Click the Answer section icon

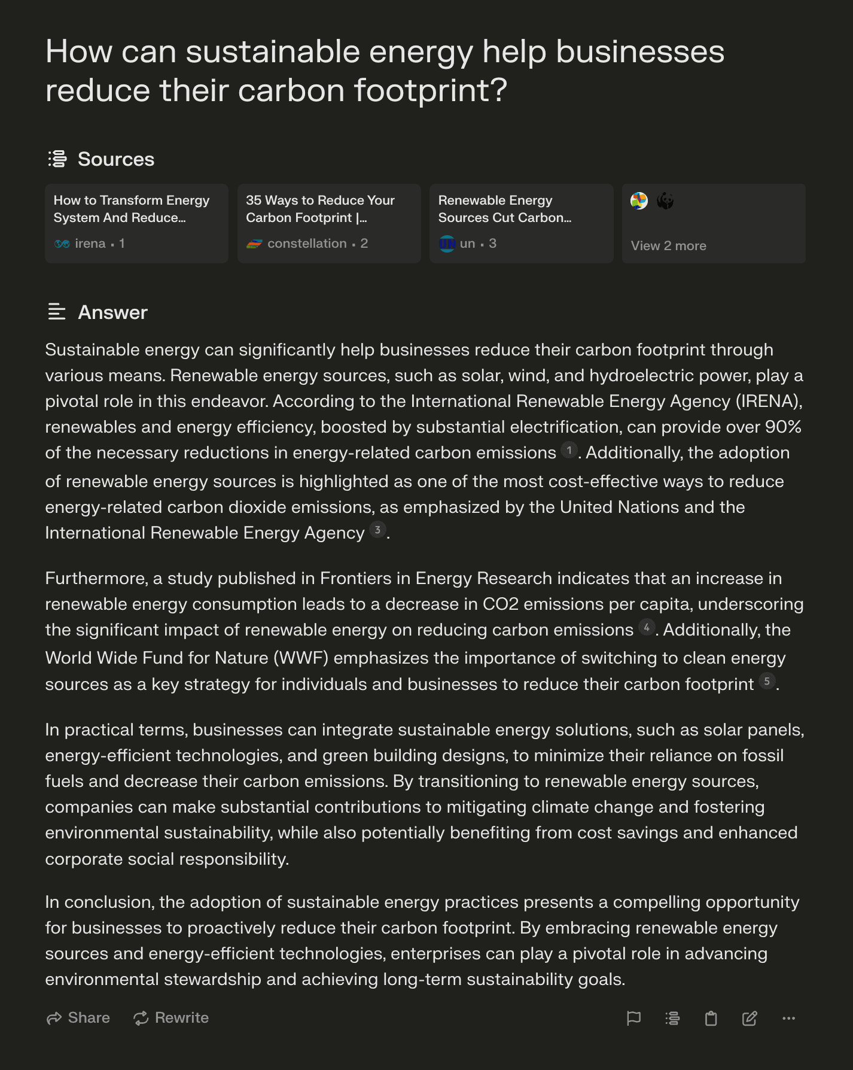click(x=57, y=312)
